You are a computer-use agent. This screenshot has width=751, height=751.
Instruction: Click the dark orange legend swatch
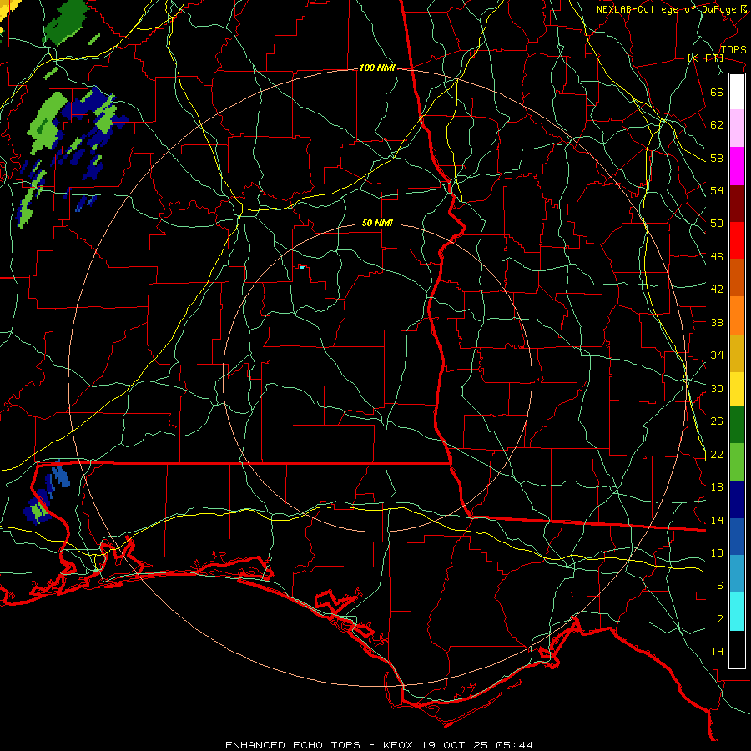[x=737, y=278]
